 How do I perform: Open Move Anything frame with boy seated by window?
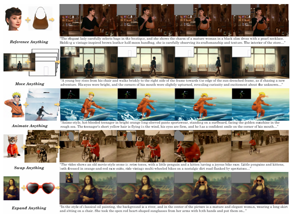tap(89, 62)
